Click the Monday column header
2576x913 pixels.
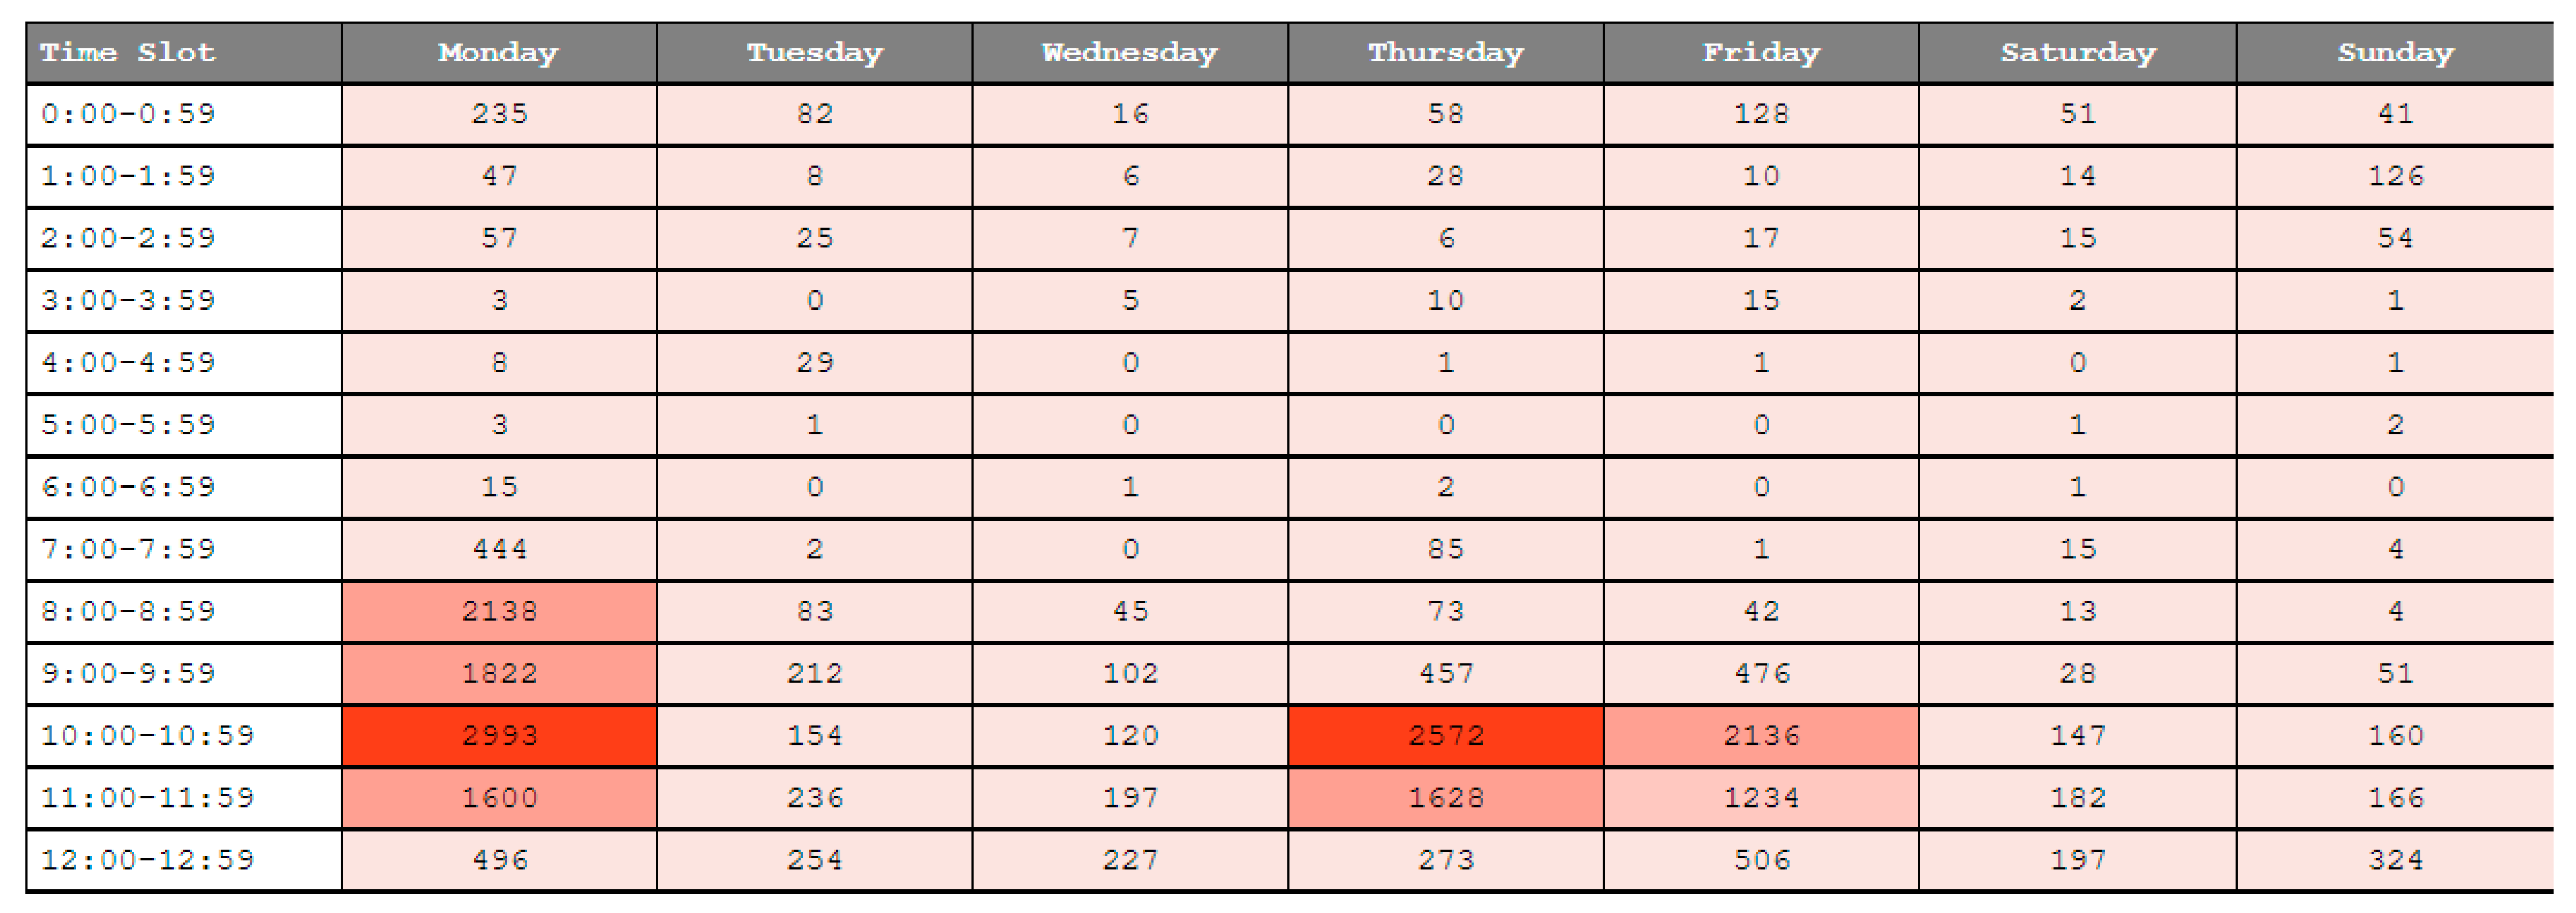(498, 53)
